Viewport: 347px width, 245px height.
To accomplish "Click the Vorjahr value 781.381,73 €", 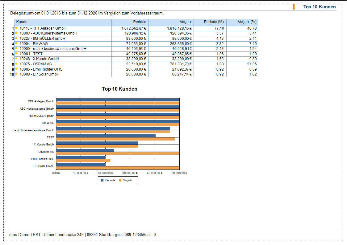I will coord(181,64).
